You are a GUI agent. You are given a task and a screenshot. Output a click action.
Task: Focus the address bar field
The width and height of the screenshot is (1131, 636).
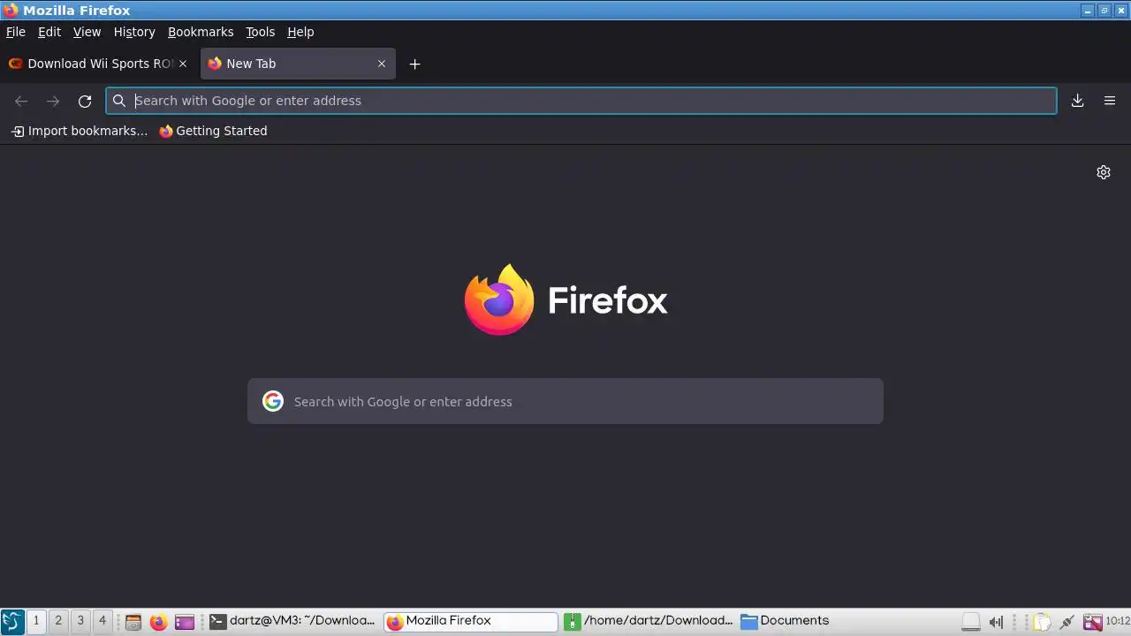pyautogui.click(x=581, y=101)
